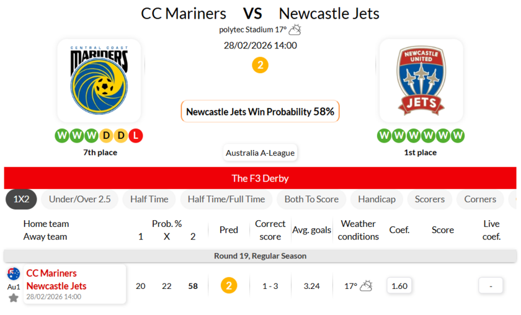Select the Both To Score tab
Viewport: 521px width, 315px height.
click(x=311, y=199)
